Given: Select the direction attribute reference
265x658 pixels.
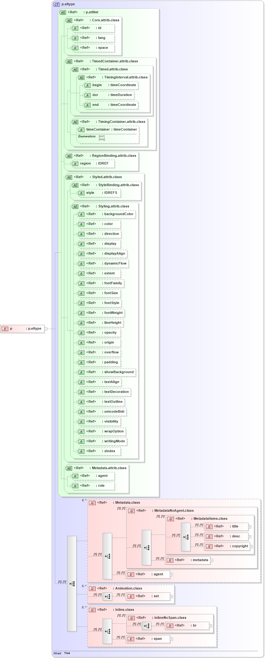Looking at the screenshot, I should tap(99, 234).
